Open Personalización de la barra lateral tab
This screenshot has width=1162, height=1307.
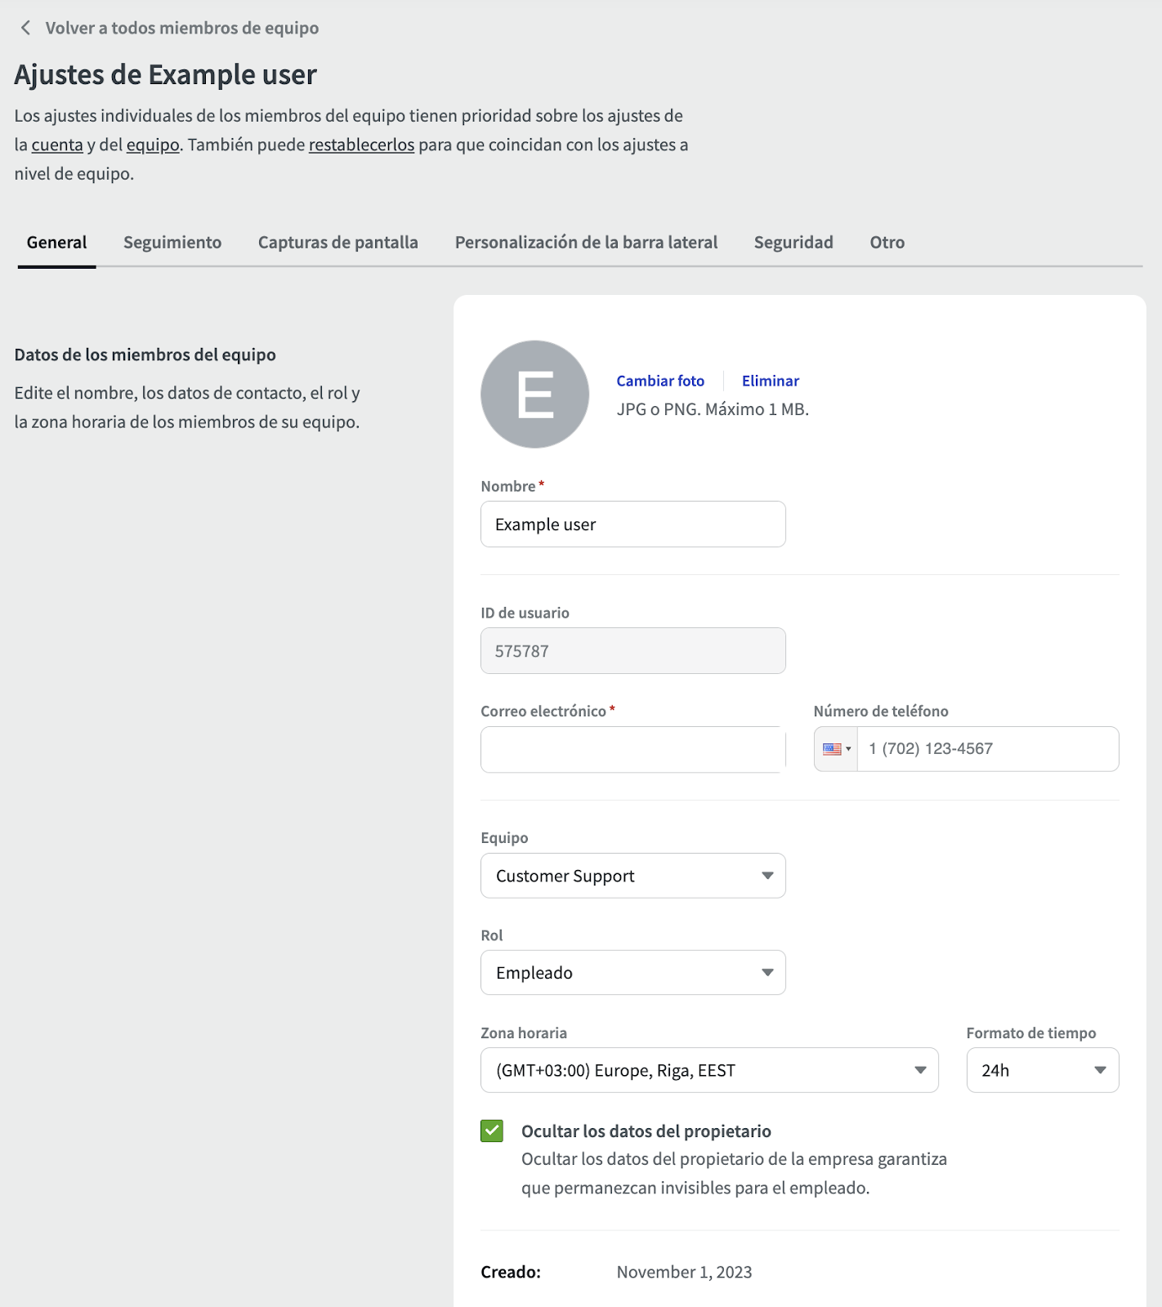click(586, 243)
